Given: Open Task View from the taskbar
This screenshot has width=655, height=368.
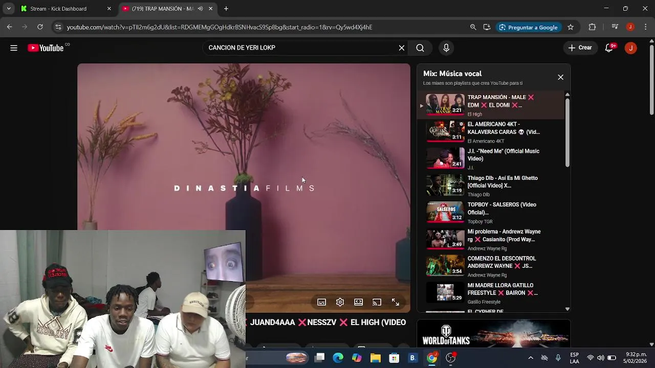Looking at the screenshot, I should 320,358.
